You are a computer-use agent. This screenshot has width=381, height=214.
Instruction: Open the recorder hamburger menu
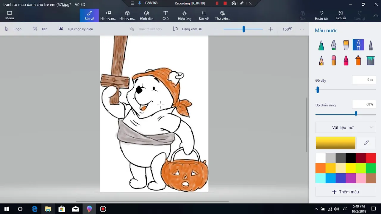132,3
